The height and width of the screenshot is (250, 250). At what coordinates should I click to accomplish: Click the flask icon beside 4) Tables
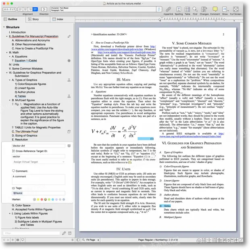point(69,96)
